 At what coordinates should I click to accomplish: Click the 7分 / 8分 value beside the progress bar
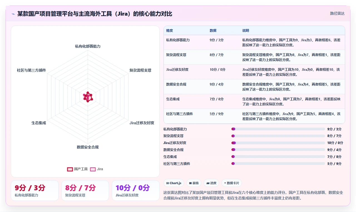(x=334, y=157)
